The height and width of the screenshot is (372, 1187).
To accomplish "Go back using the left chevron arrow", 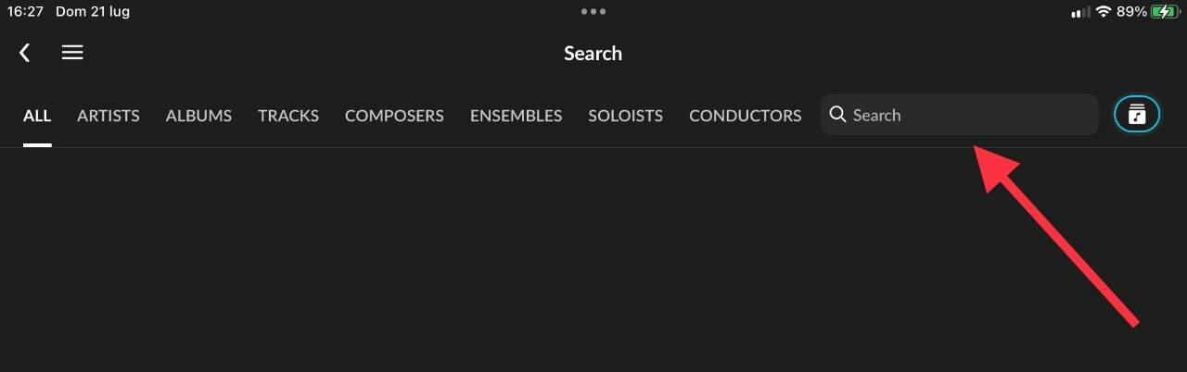I will tap(25, 53).
